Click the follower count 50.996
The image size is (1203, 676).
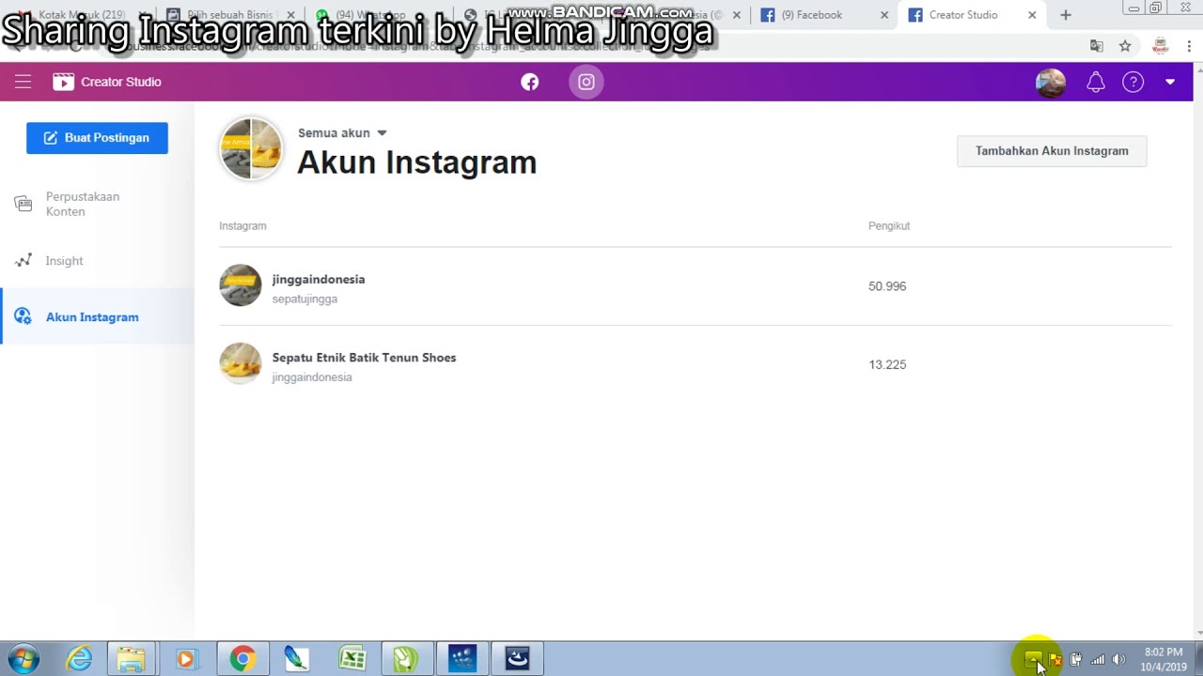click(x=887, y=286)
